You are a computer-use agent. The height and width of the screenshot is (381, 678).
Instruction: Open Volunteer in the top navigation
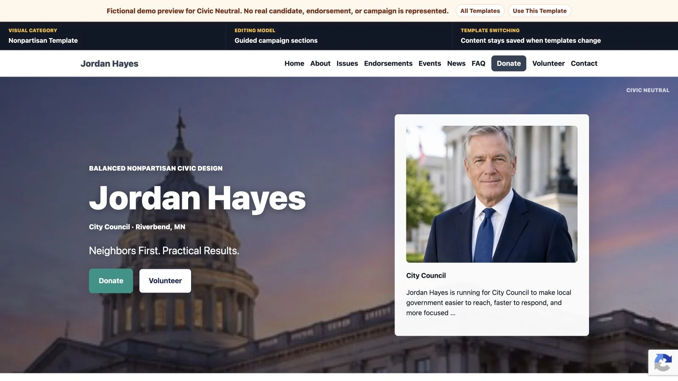pos(548,63)
